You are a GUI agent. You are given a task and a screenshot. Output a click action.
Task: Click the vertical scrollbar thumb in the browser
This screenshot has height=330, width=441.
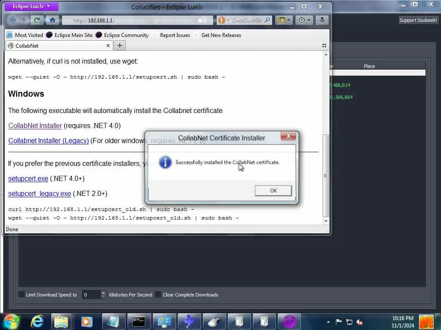tap(326, 176)
